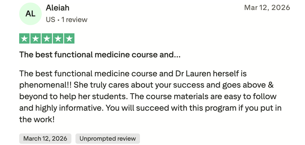
Task: Click the "US" country label
Action: coord(50,20)
